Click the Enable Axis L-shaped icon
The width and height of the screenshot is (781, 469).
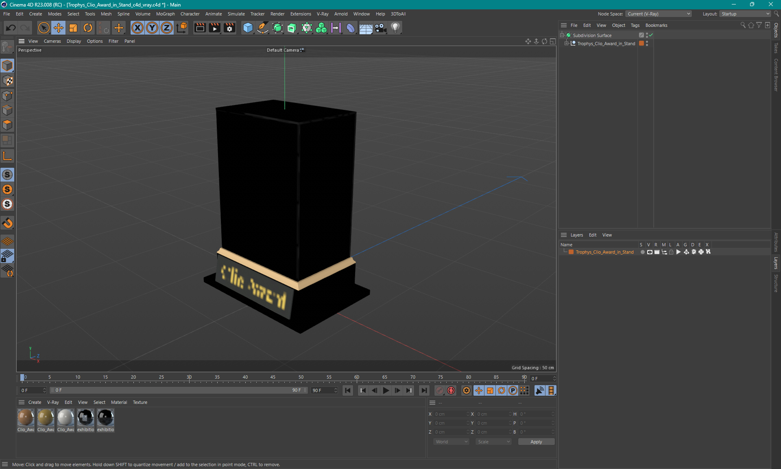point(7,156)
